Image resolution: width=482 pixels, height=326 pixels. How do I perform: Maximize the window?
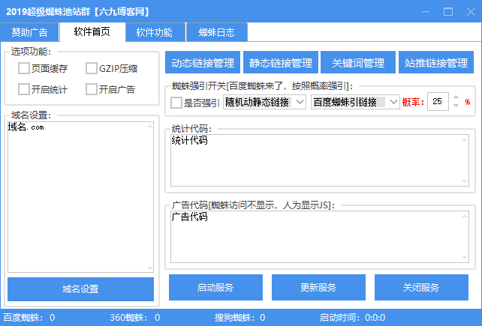(x=448, y=12)
